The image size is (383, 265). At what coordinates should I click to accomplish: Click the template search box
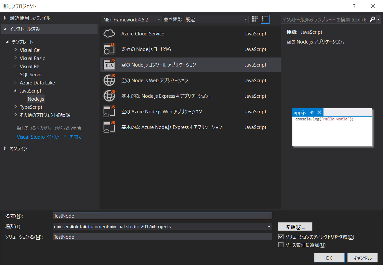(x=325, y=19)
